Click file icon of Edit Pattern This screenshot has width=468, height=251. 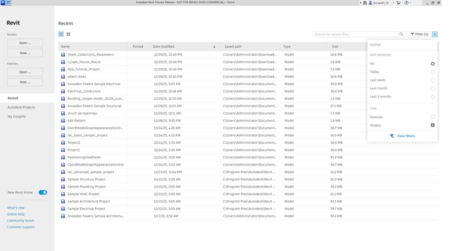[63, 120]
